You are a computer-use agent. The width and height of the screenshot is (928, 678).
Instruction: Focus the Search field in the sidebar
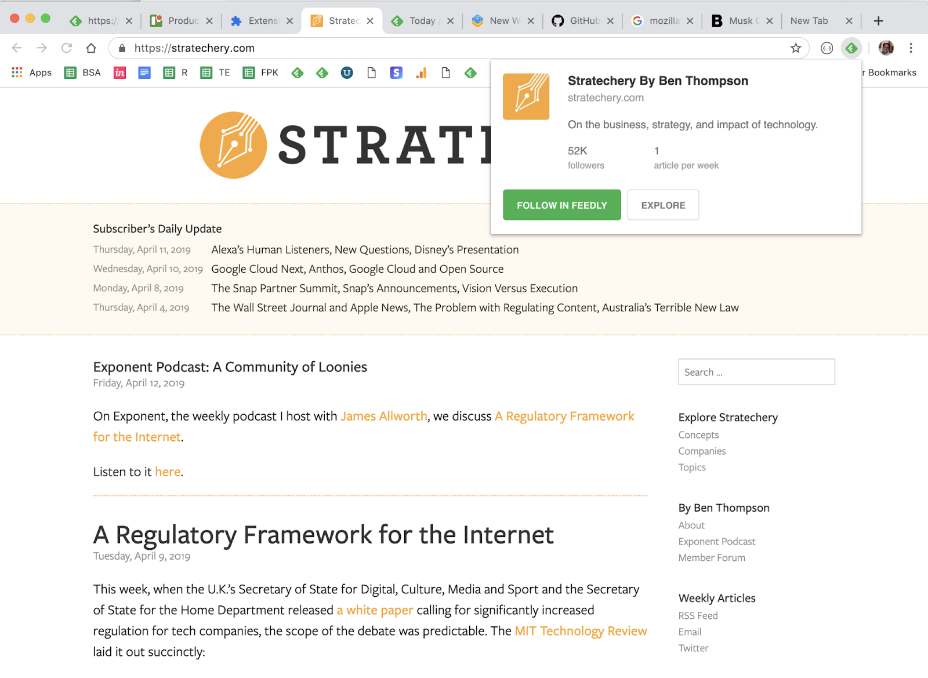coord(756,372)
